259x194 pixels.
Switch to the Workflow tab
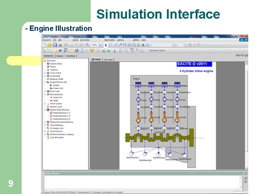(x=71, y=56)
